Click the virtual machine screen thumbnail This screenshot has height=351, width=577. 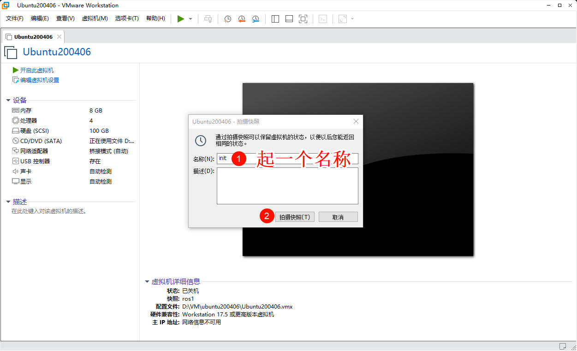[358, 169]
